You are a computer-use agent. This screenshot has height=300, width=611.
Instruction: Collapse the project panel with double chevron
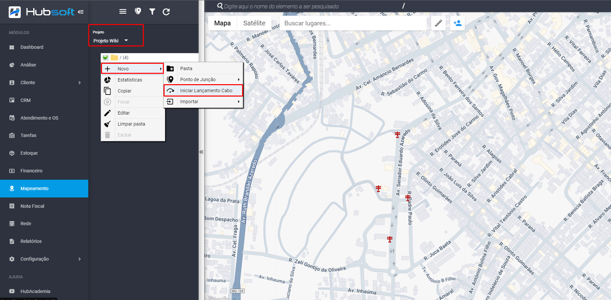click(x=201, y=152)
